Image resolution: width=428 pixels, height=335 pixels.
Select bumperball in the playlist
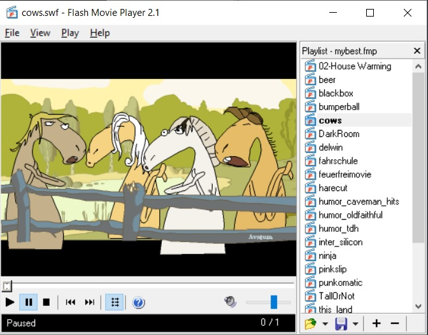tap(339, 107)
